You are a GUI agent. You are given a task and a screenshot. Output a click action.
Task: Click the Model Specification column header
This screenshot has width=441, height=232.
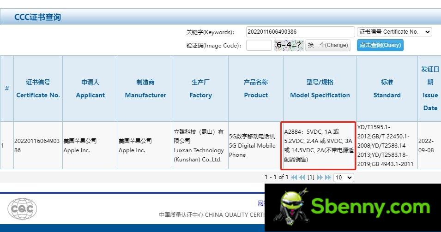(320, 89)
